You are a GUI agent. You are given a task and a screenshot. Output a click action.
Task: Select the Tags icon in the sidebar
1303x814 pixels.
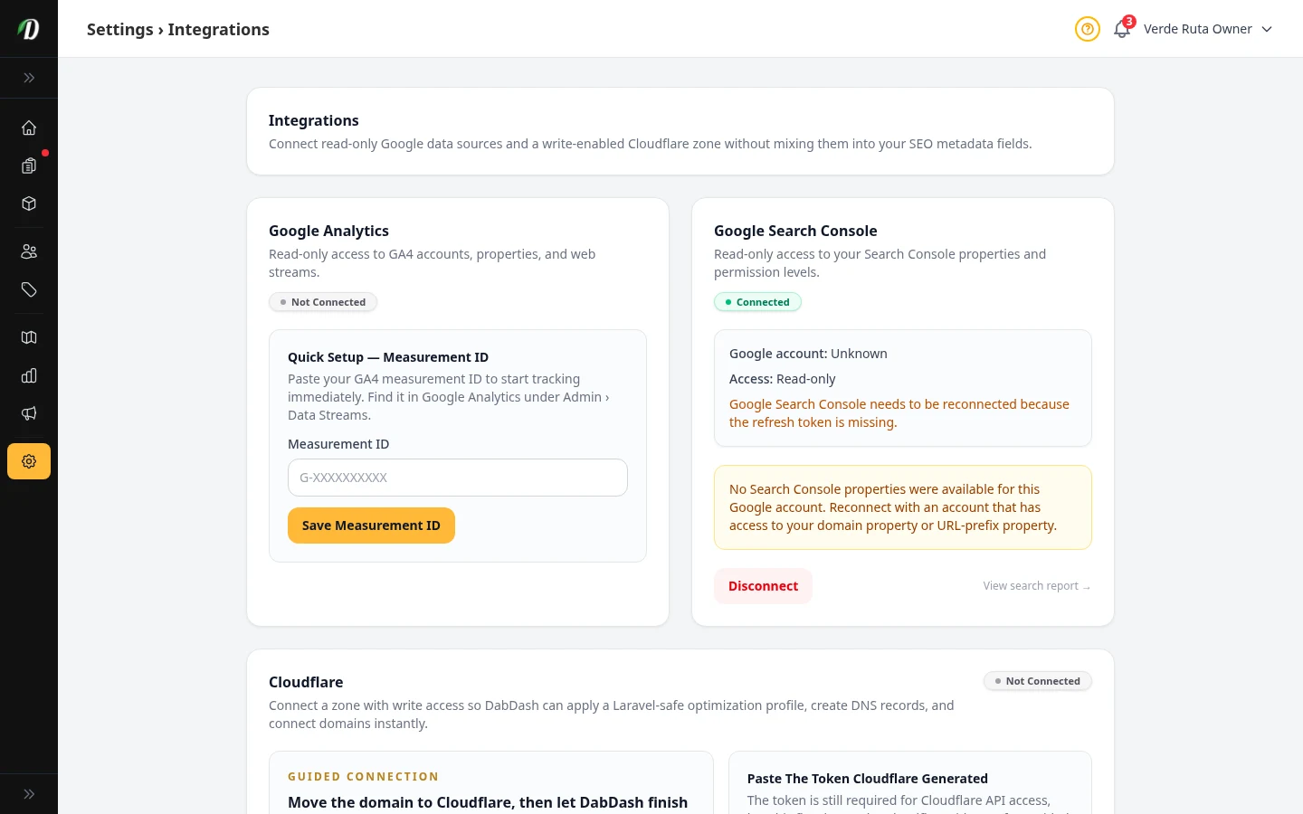pyautogui.click(x=29, y=289)
